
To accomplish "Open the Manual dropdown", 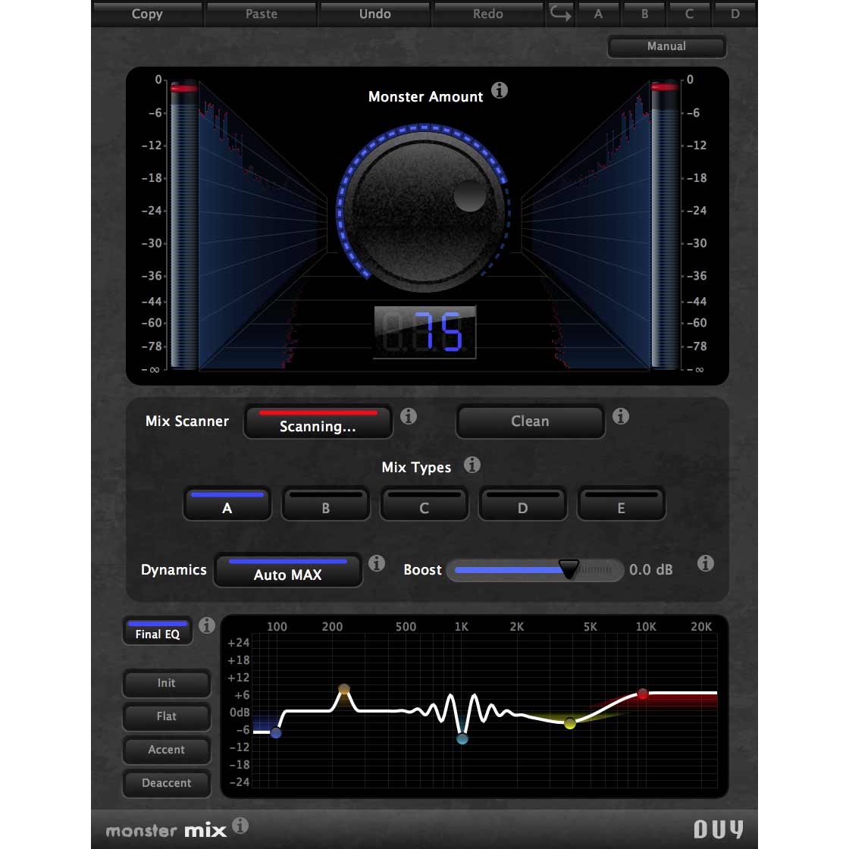I will [666, 46].
